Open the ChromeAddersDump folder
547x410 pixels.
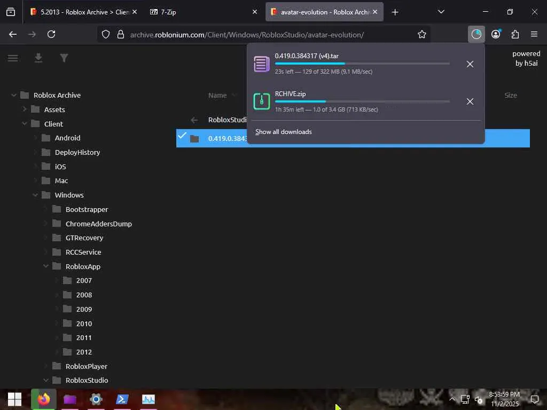(98, 224)
